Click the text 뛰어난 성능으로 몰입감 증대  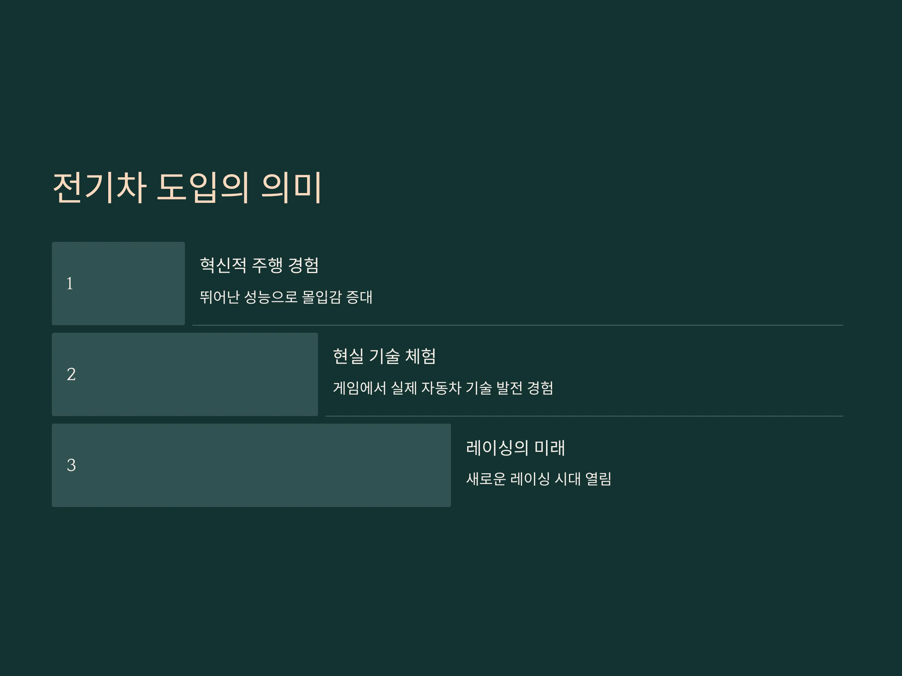[286, 297]
